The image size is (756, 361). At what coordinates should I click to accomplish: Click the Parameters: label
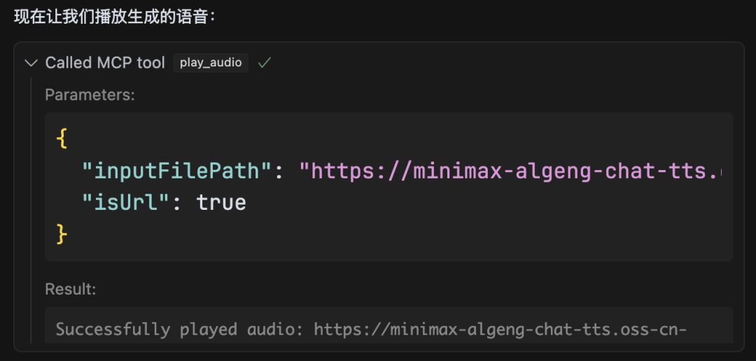[90, 95]
